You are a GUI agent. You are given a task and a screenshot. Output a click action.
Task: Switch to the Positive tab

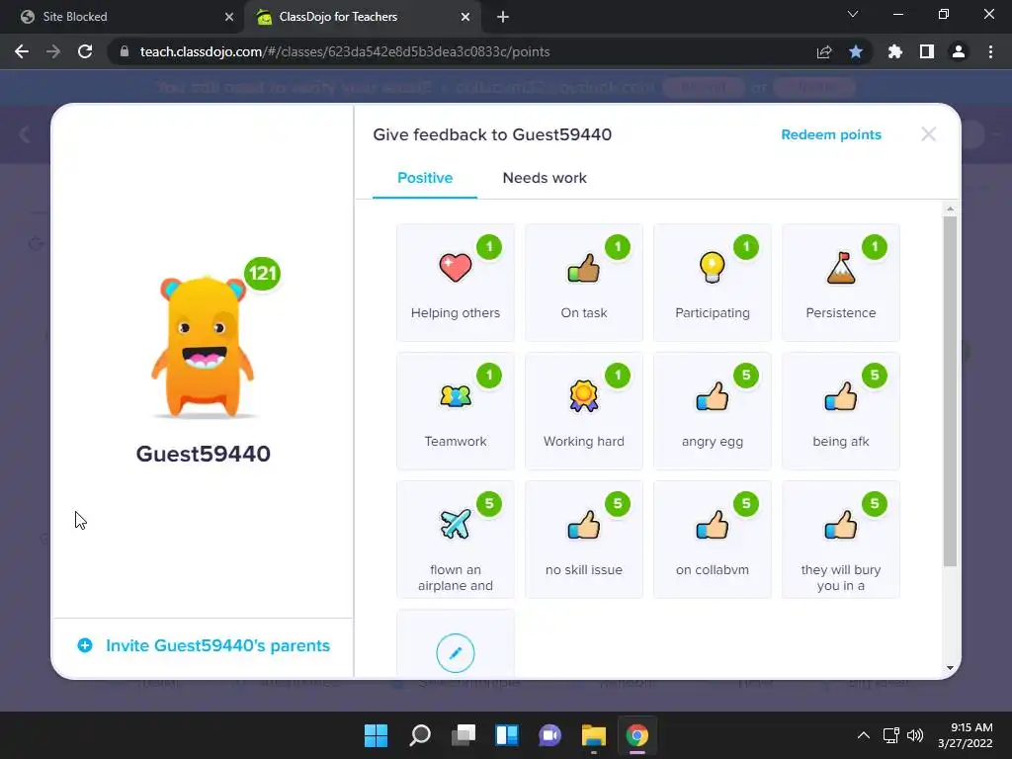pos(425,178)
